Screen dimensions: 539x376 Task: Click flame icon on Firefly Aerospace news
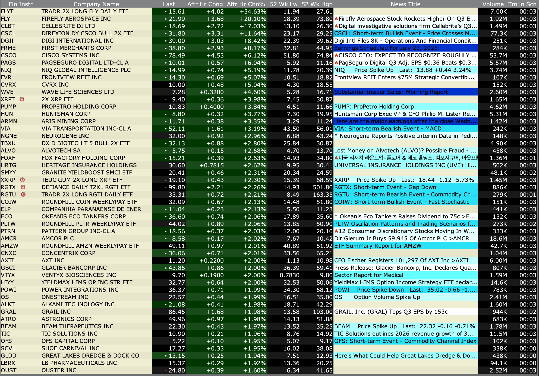[336, 19]
